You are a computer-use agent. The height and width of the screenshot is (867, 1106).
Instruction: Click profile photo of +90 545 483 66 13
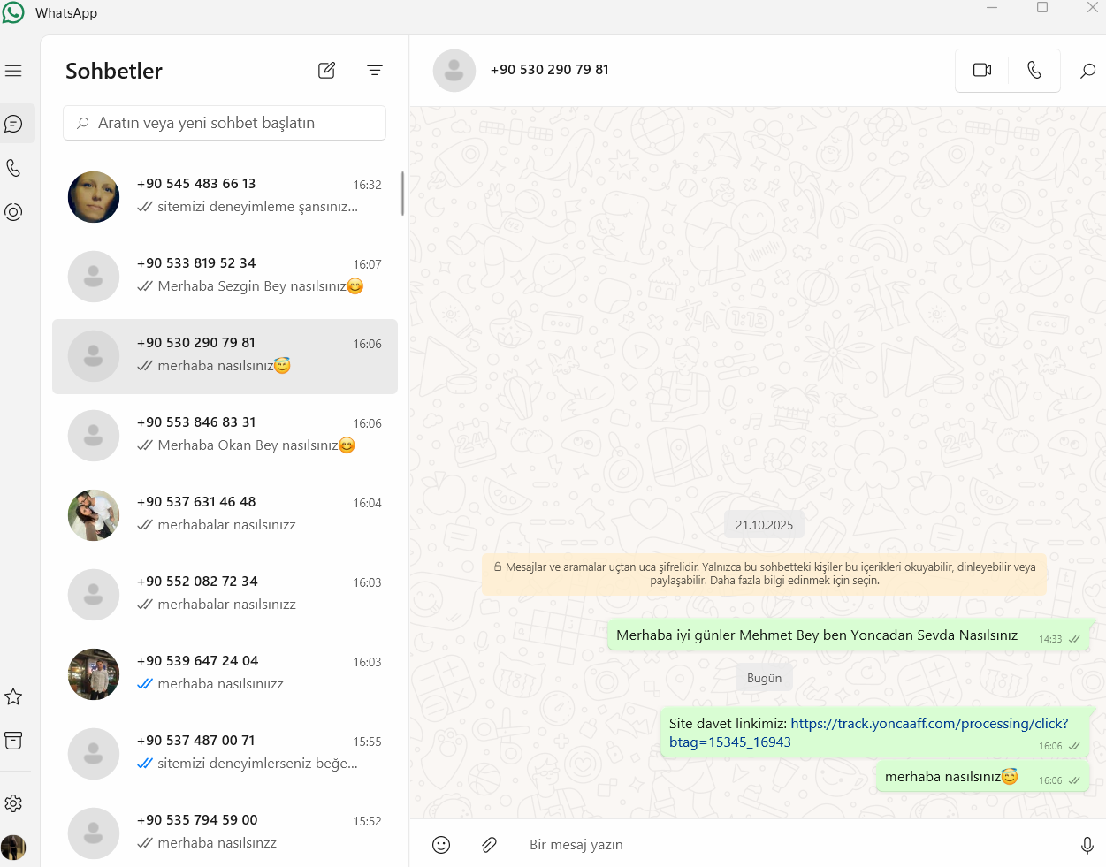pyautogui.click(x=94, y=197)
